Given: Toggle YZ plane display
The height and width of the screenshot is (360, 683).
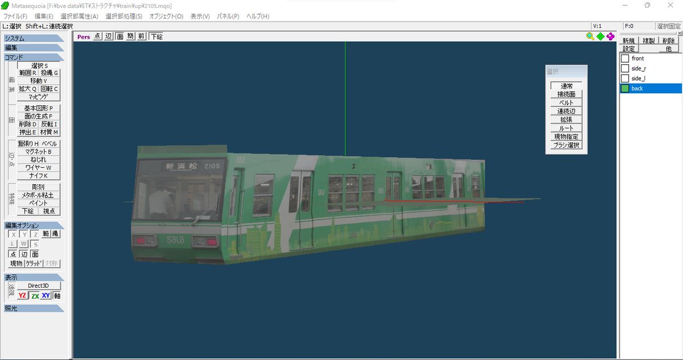Looking at the screenshot, I should [22, 296].
